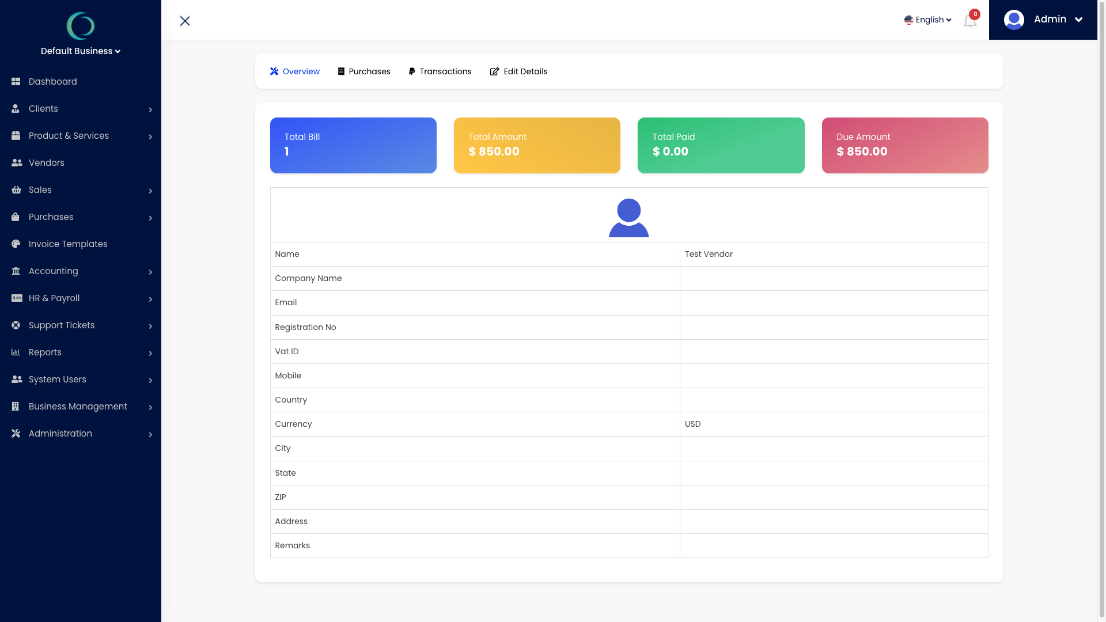Open Invoice Templates in the sidebar

point(67,244)
